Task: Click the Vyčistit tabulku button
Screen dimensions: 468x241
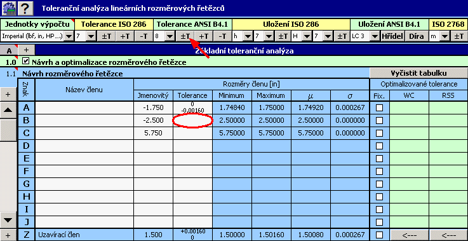Action: click(418, 73)
